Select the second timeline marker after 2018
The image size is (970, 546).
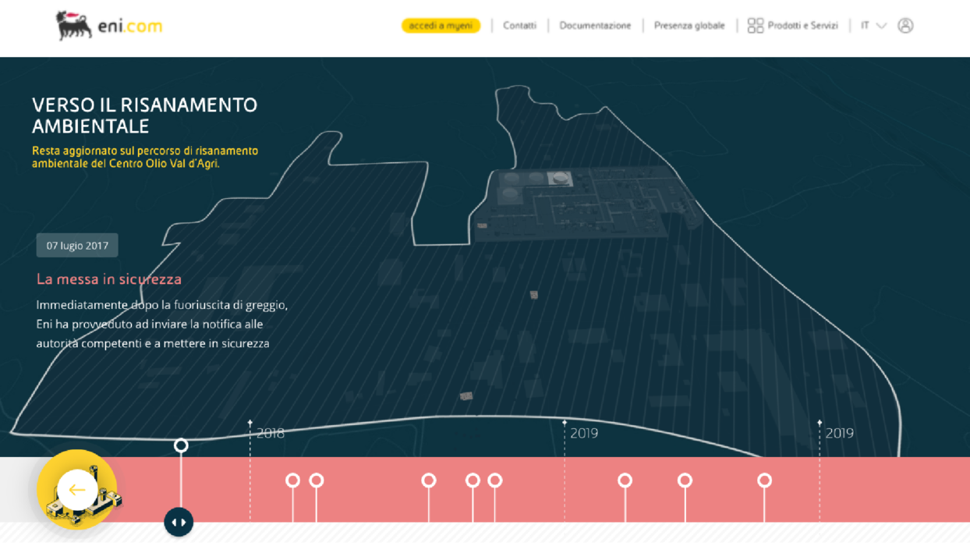click(316, 480)
